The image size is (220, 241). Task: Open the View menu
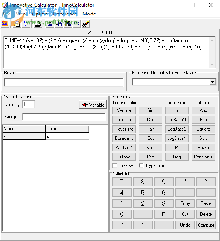click(21, 14)
